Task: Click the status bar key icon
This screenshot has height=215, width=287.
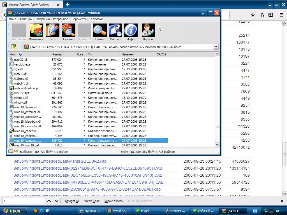Action: [x=16, y=151]
